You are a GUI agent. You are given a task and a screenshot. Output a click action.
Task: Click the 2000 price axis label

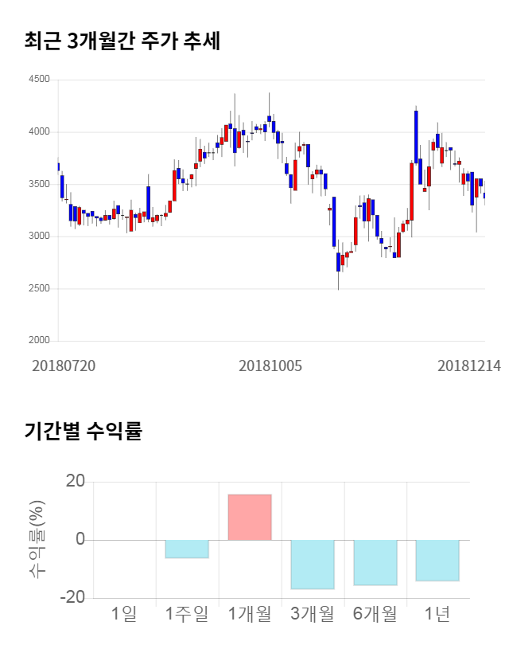click(38, 341)
